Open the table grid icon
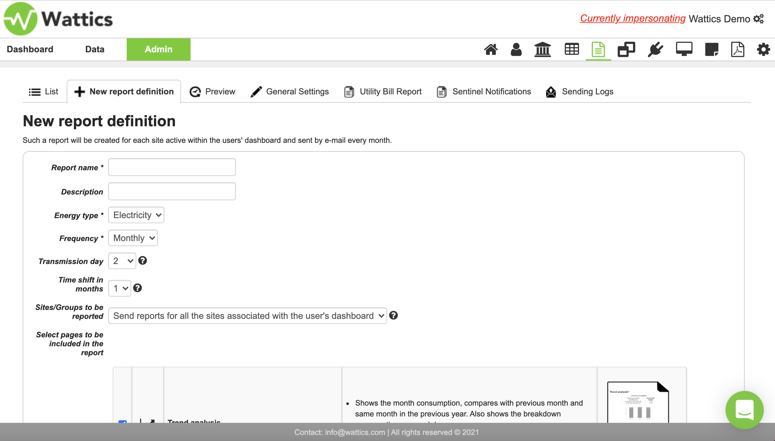This screenshot has height=441, width=775. pyautogui.click(x=572, y=49)
